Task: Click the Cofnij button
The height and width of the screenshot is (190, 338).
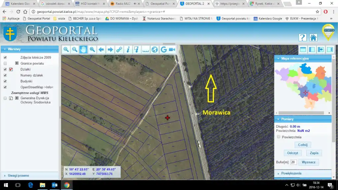Action: coord(303,145)
